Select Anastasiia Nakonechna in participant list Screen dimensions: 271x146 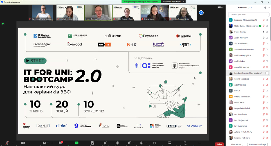click(248, 50)
